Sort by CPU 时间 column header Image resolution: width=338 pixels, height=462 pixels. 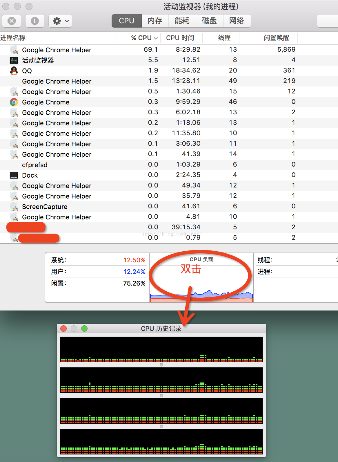click(181, 38)
